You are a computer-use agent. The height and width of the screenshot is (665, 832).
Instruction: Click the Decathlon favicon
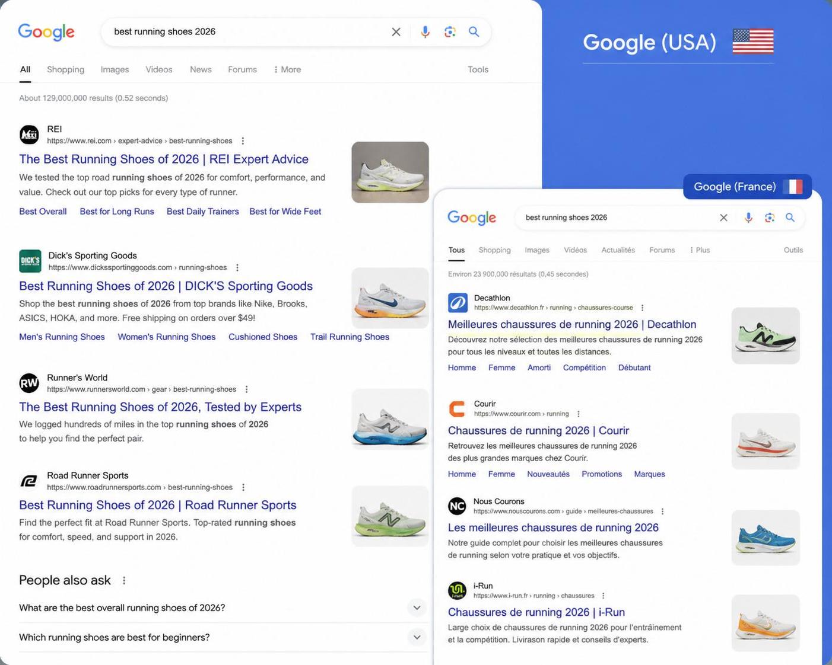(x=458, y=303)
